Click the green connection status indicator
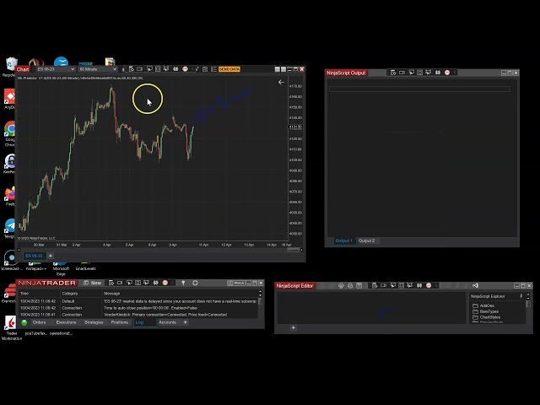540x405 pixels. click(x=24, y=322)
